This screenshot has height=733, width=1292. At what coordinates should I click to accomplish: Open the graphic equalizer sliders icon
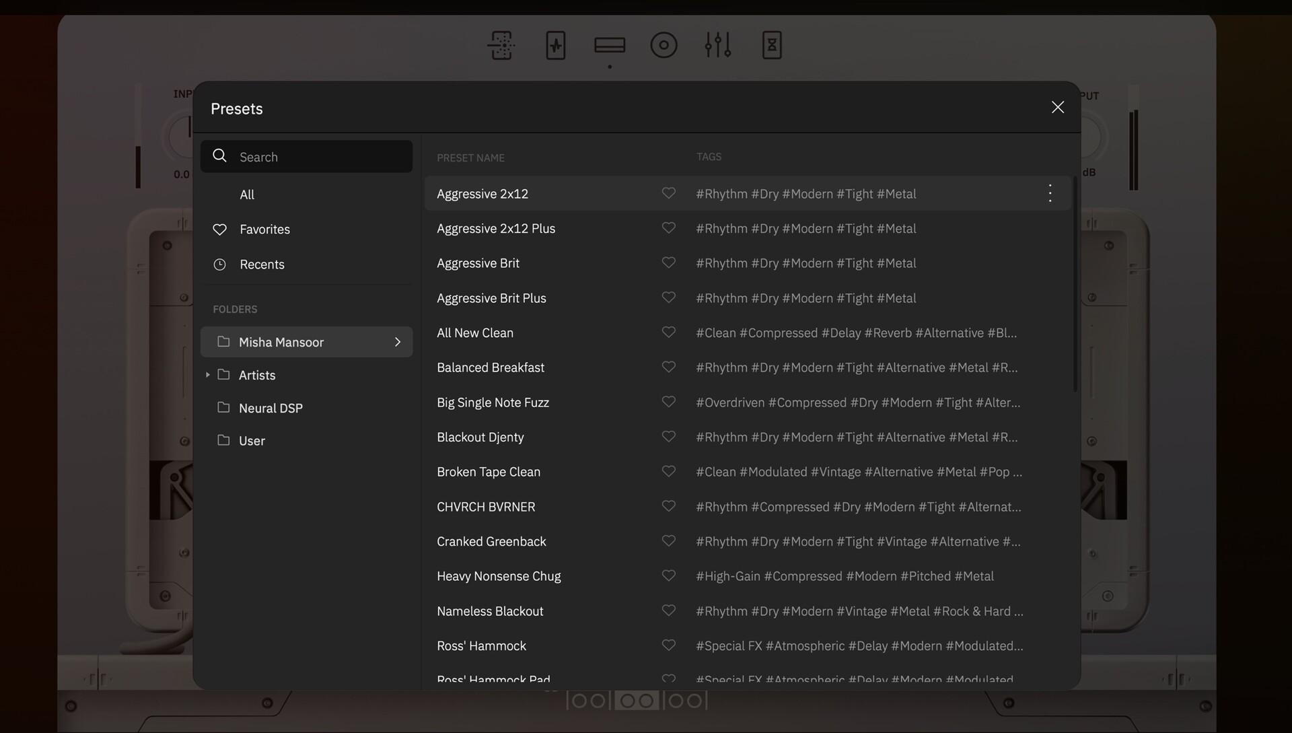(717, 45)
